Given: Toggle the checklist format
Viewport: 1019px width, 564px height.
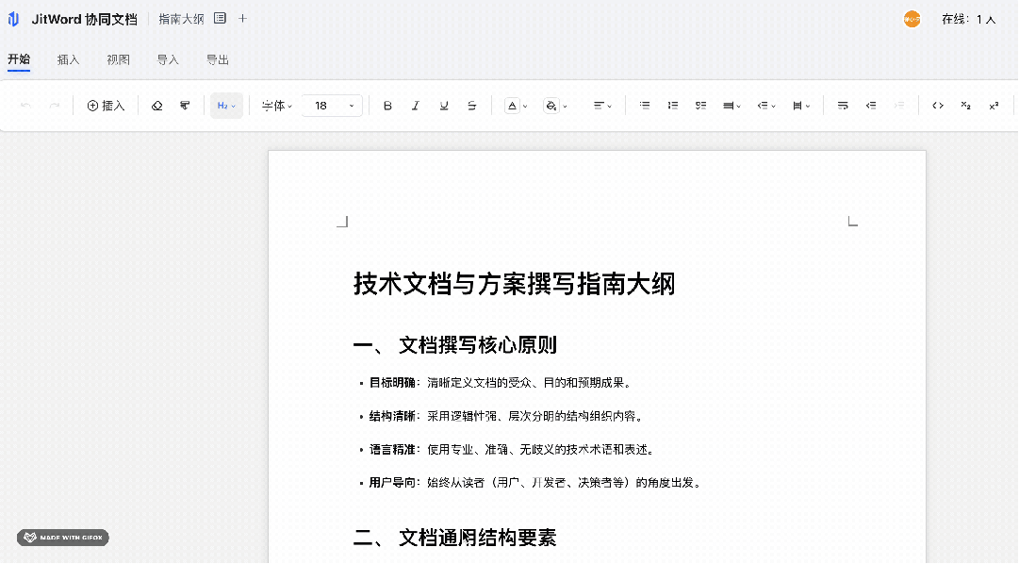Looking at the screenshot, I should (700, 106).
